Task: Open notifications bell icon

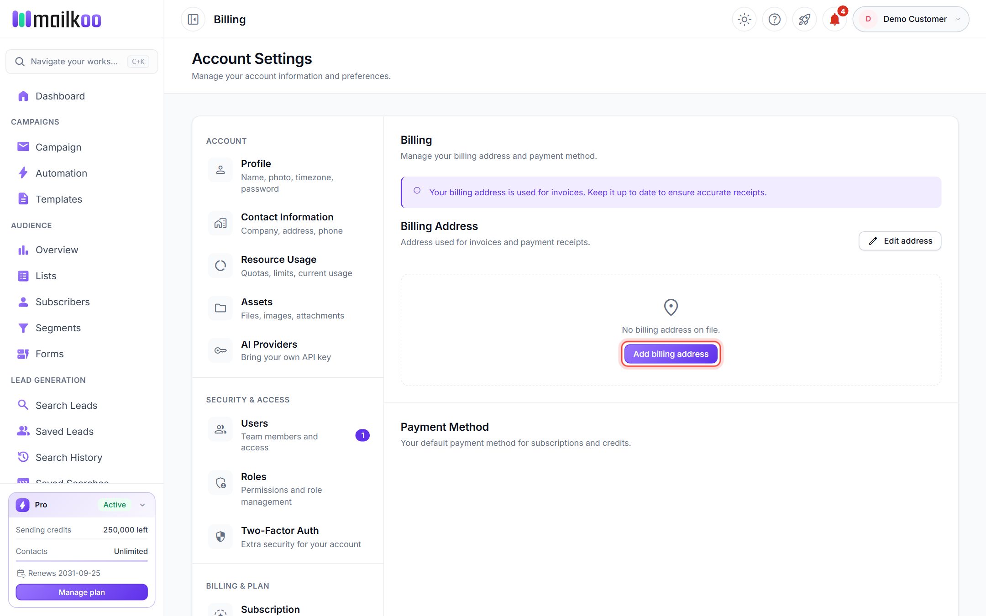Action: pos(834,19)
